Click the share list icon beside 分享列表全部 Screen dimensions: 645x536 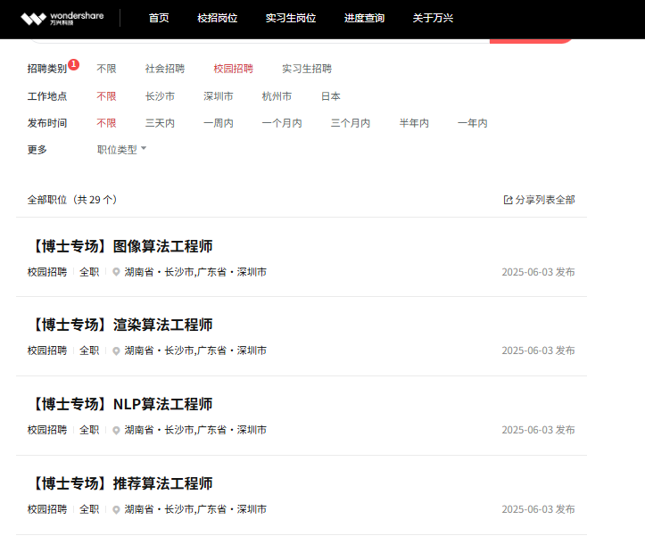(508, 200)
